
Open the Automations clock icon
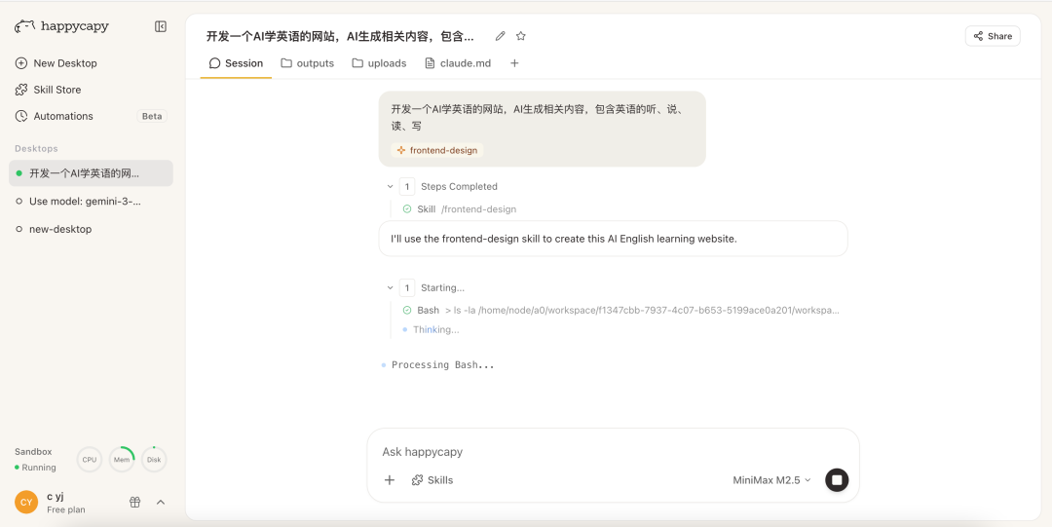pyautogui.click(x=21, y=116)
